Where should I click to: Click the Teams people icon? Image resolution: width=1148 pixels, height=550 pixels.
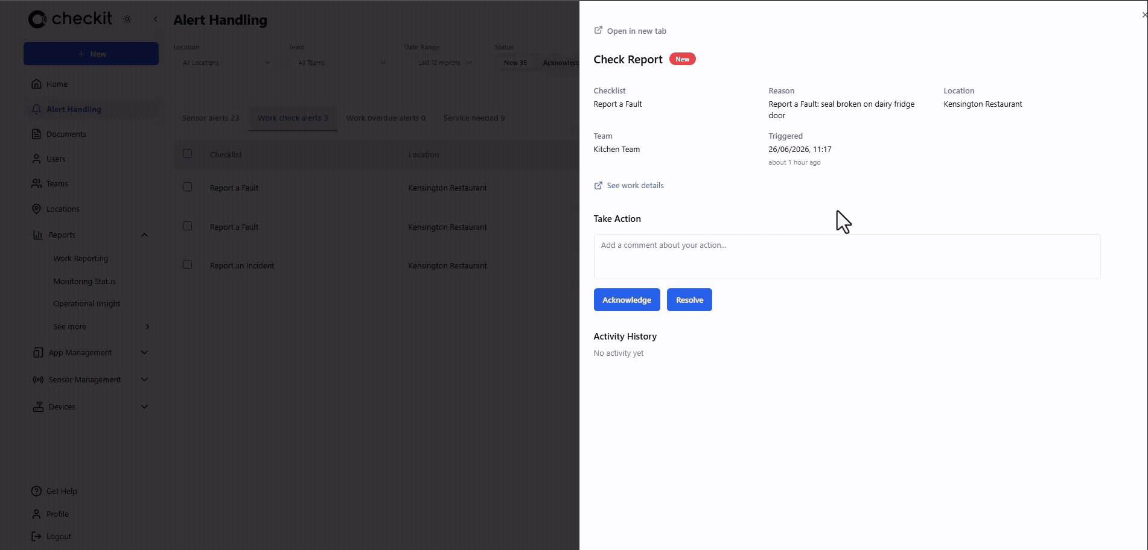click(37, 183)
